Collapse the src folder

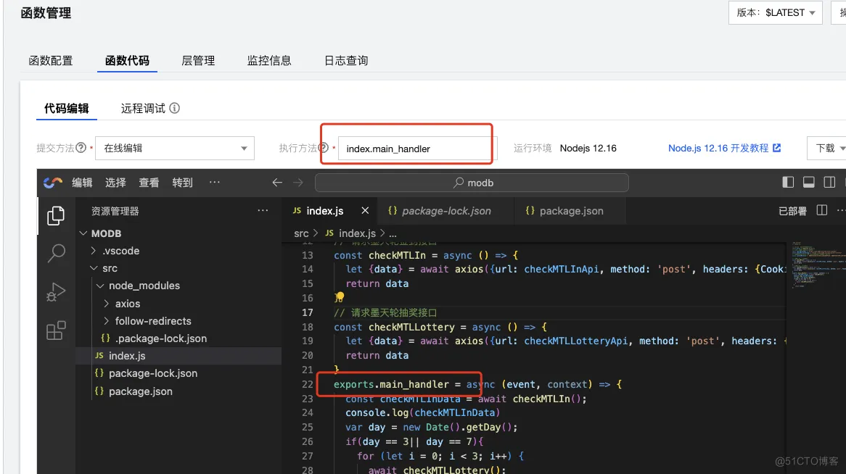(94, 268)
